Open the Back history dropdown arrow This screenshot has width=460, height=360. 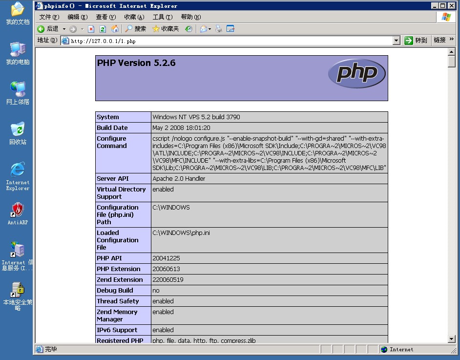[x=64, y=29]
